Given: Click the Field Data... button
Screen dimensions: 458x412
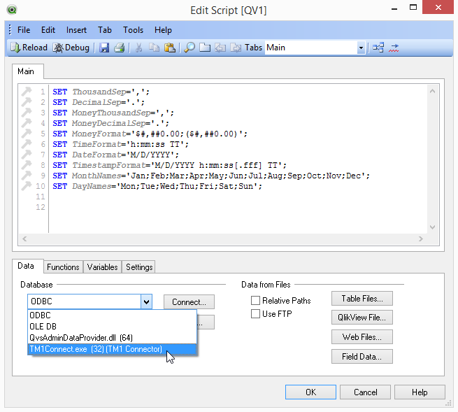Looking at the screenshot, I should point(362,357).
